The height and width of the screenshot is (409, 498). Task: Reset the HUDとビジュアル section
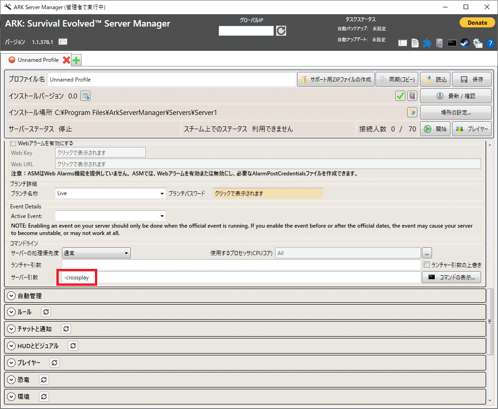point(73,346)
